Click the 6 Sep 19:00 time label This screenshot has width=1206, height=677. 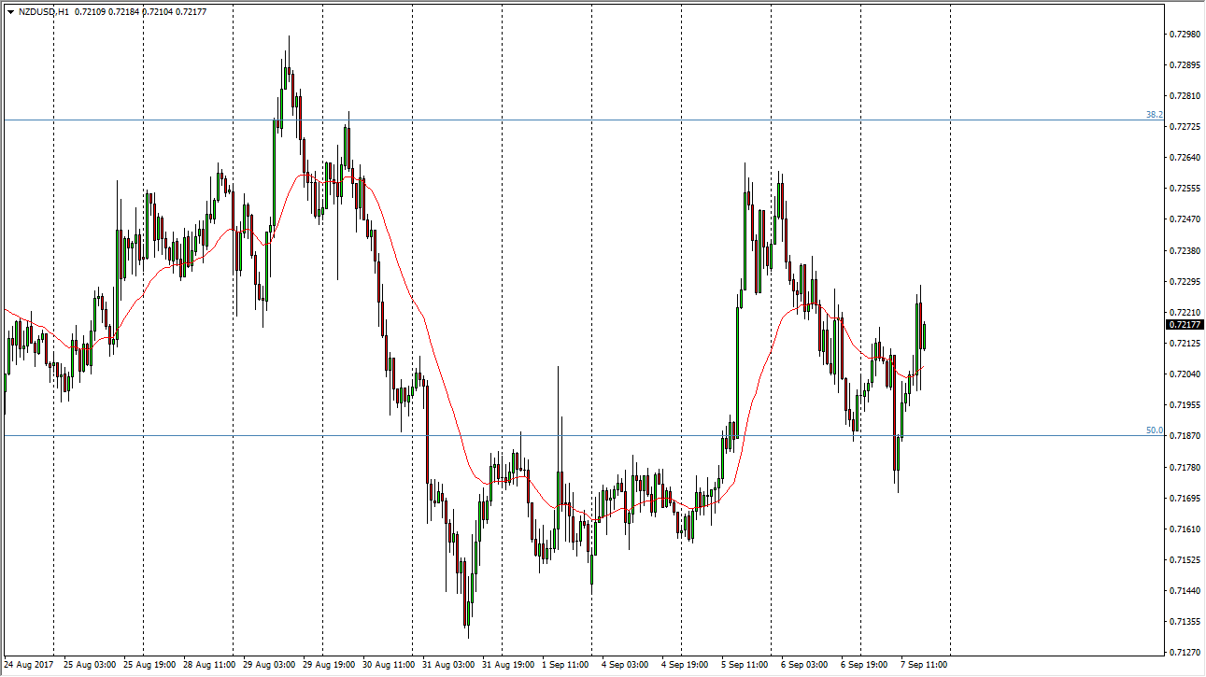pos(865,665)
